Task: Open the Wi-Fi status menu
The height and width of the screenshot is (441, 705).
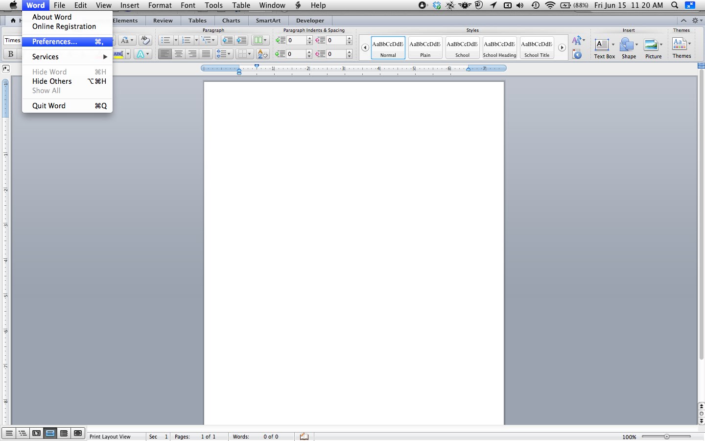Action: [551, 5]
